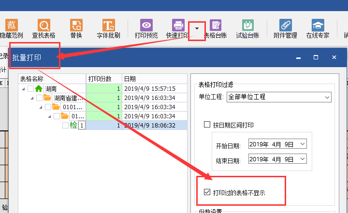Click print count cell of 湖南 row
This screenshot has height=213, width=348.
(104, 88)
